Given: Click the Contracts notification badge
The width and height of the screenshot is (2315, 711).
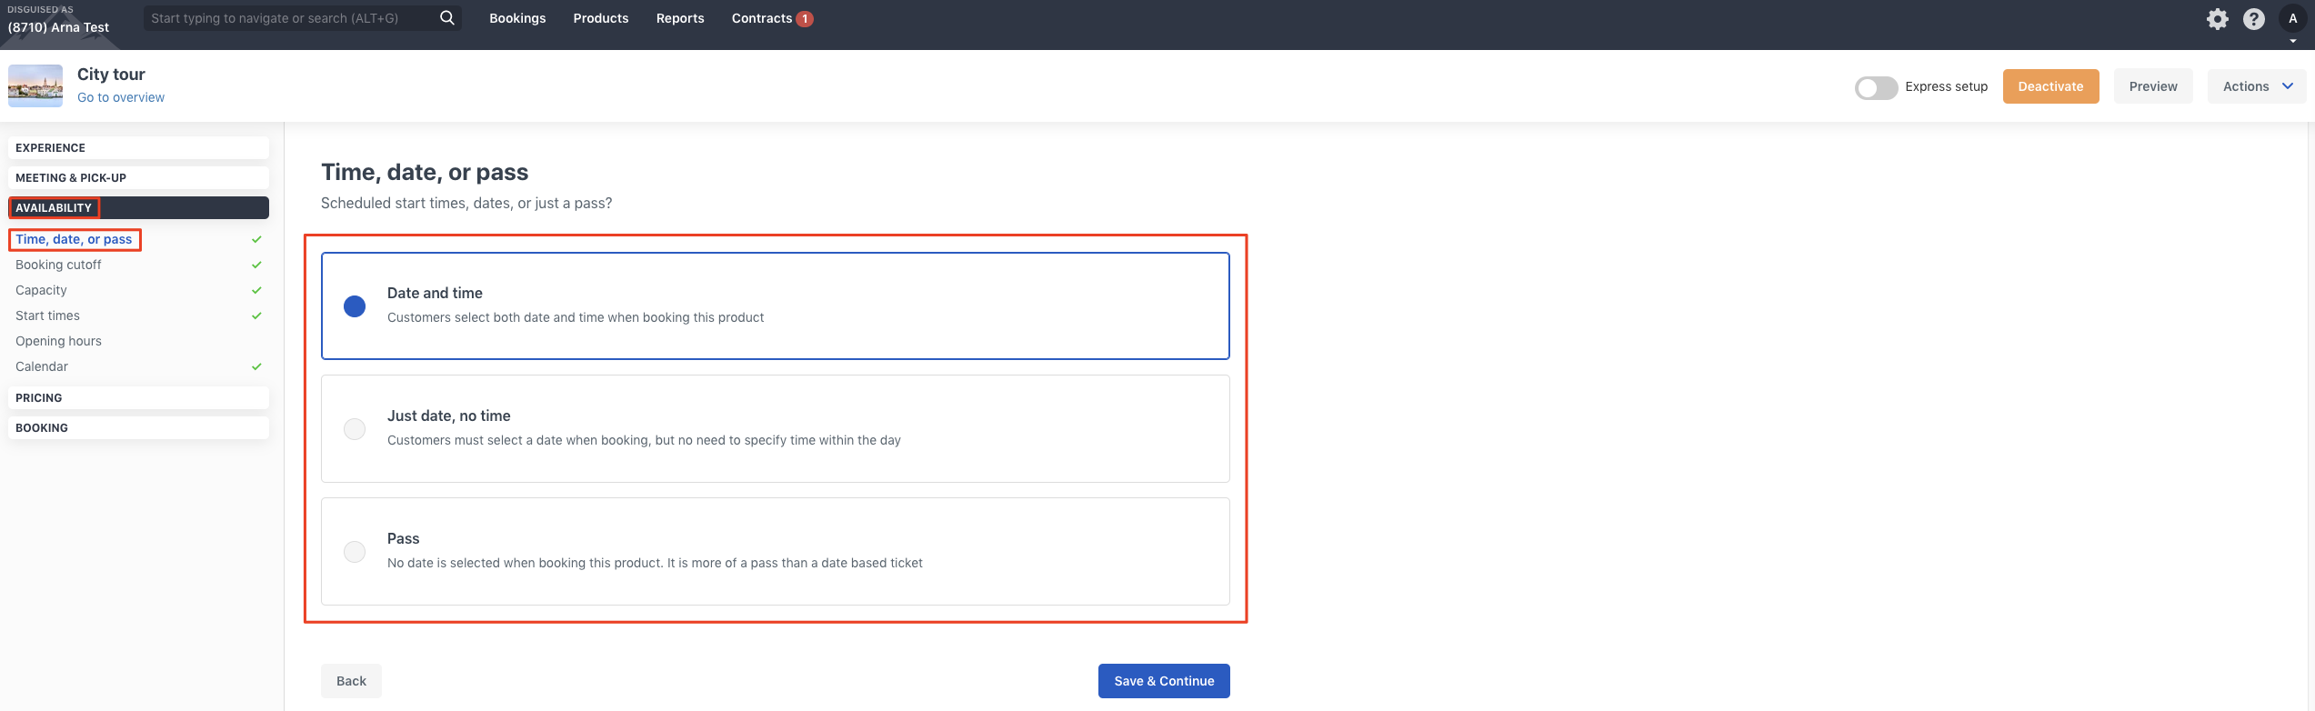Looking at the screenshot, I should (x=805, y=19).
